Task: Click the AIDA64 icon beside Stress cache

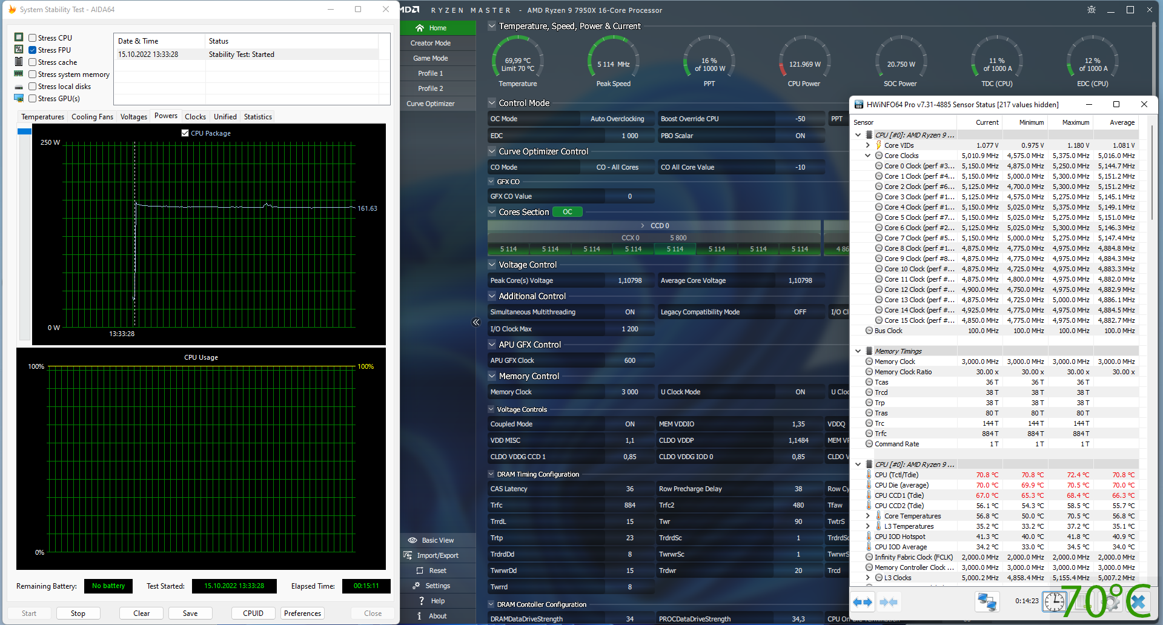Action: [x=19, y=62]
